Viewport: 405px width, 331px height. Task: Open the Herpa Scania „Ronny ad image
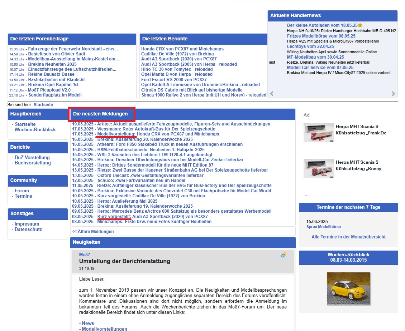(x=318, y=169)
